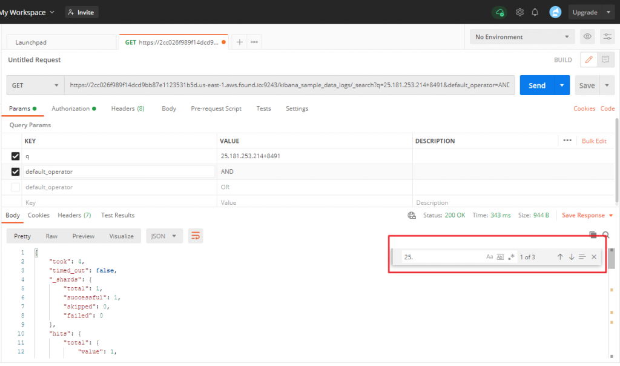This screenshot has width=620, height=366.
Task: Toggle match case Aa in find bar
Action: [x=489, y=257]
